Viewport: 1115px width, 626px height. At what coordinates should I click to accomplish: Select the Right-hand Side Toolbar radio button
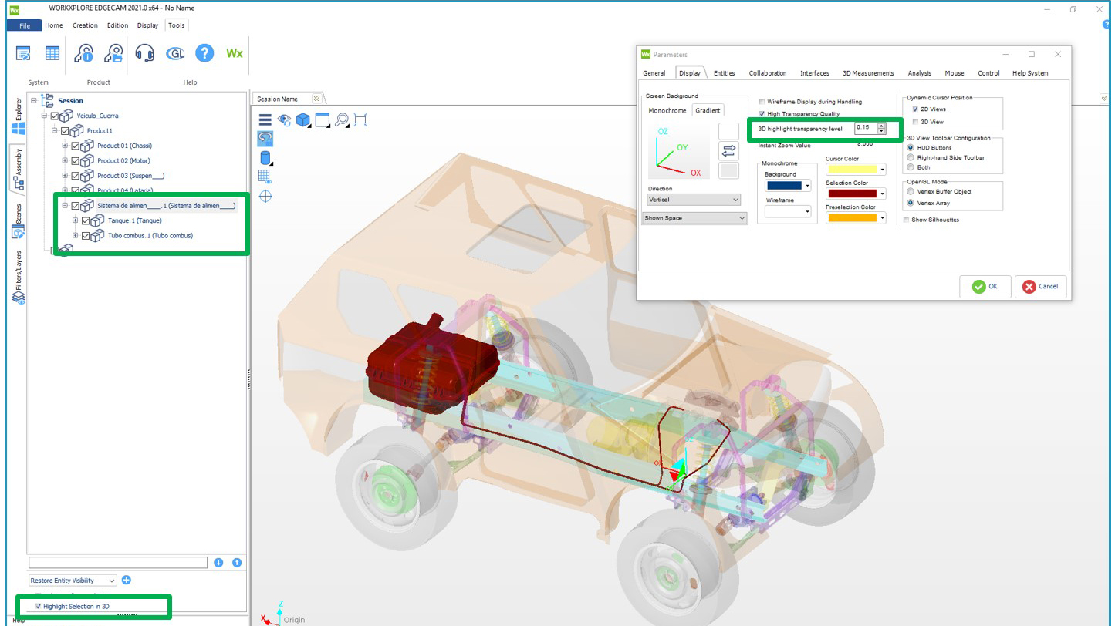[x=911, y=157]
